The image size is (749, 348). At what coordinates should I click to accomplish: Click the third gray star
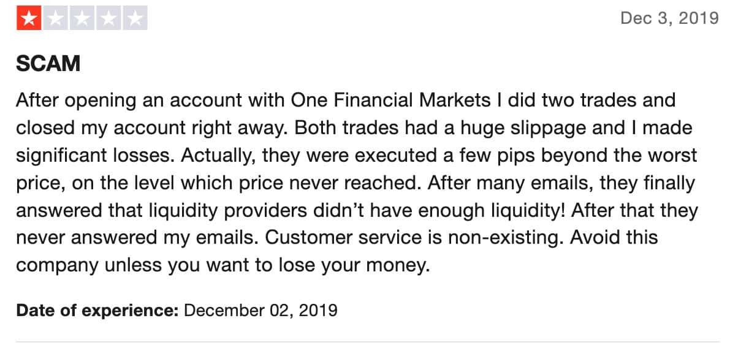82,18
